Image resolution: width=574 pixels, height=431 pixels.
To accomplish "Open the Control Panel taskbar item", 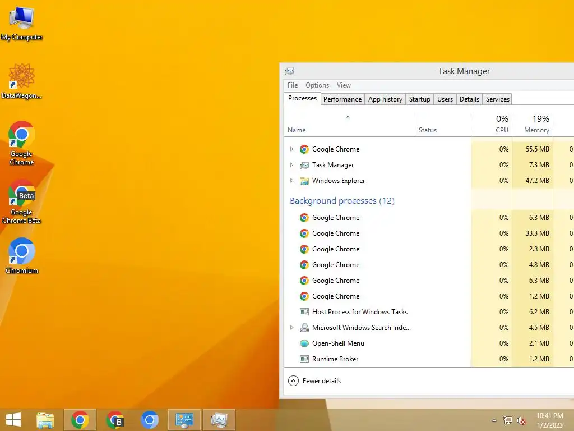I will coord(184,420).
